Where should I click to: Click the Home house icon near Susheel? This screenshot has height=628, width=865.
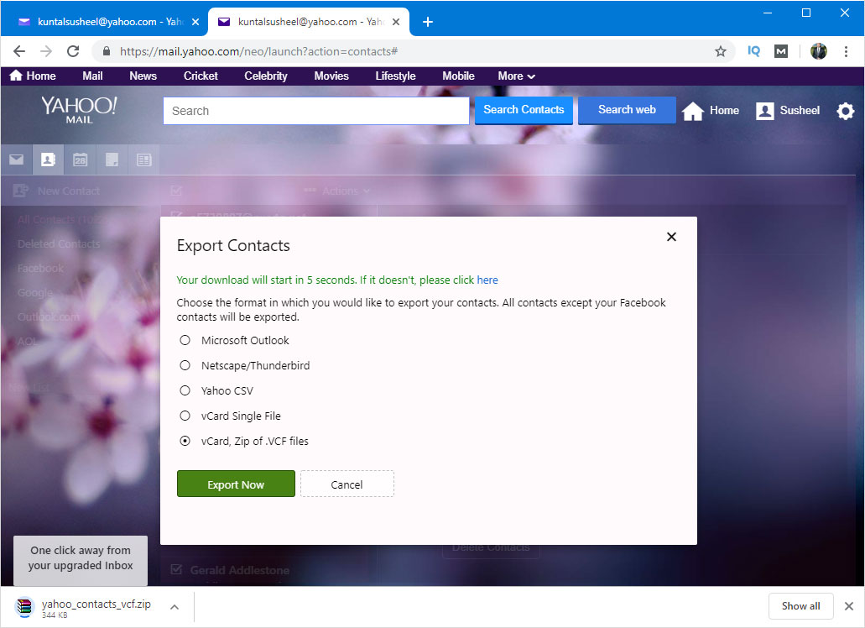coord(693,111)
